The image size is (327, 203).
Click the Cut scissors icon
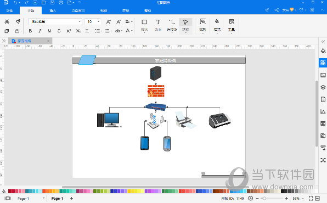7,21
